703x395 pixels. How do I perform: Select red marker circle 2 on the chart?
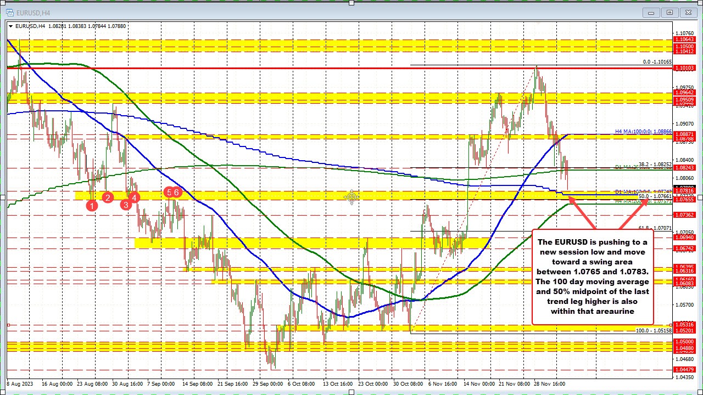108,198
